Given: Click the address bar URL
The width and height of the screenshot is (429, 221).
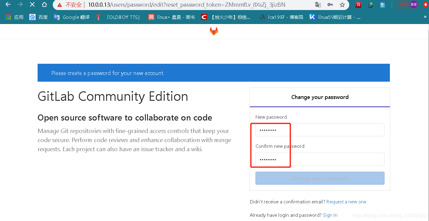Looking at the screenshot, I should (x=187, y=5).
